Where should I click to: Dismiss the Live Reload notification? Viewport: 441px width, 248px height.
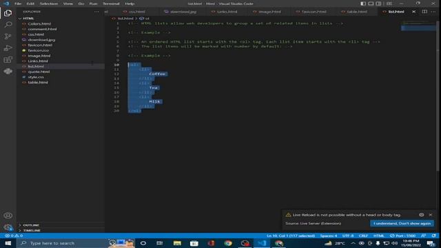[x=430, y=215]
